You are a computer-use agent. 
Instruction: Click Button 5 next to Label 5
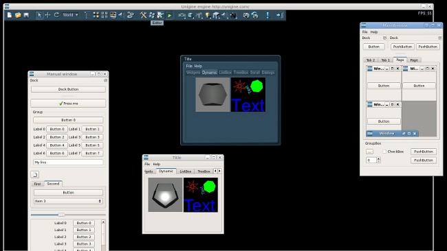[92, 145]
